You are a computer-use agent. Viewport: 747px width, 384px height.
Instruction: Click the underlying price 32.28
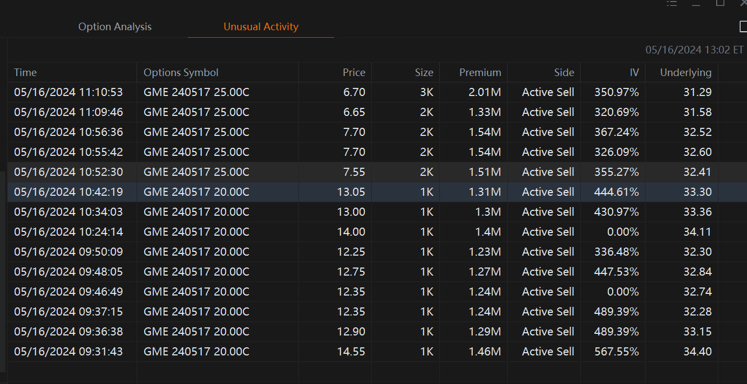coord(697,312)
